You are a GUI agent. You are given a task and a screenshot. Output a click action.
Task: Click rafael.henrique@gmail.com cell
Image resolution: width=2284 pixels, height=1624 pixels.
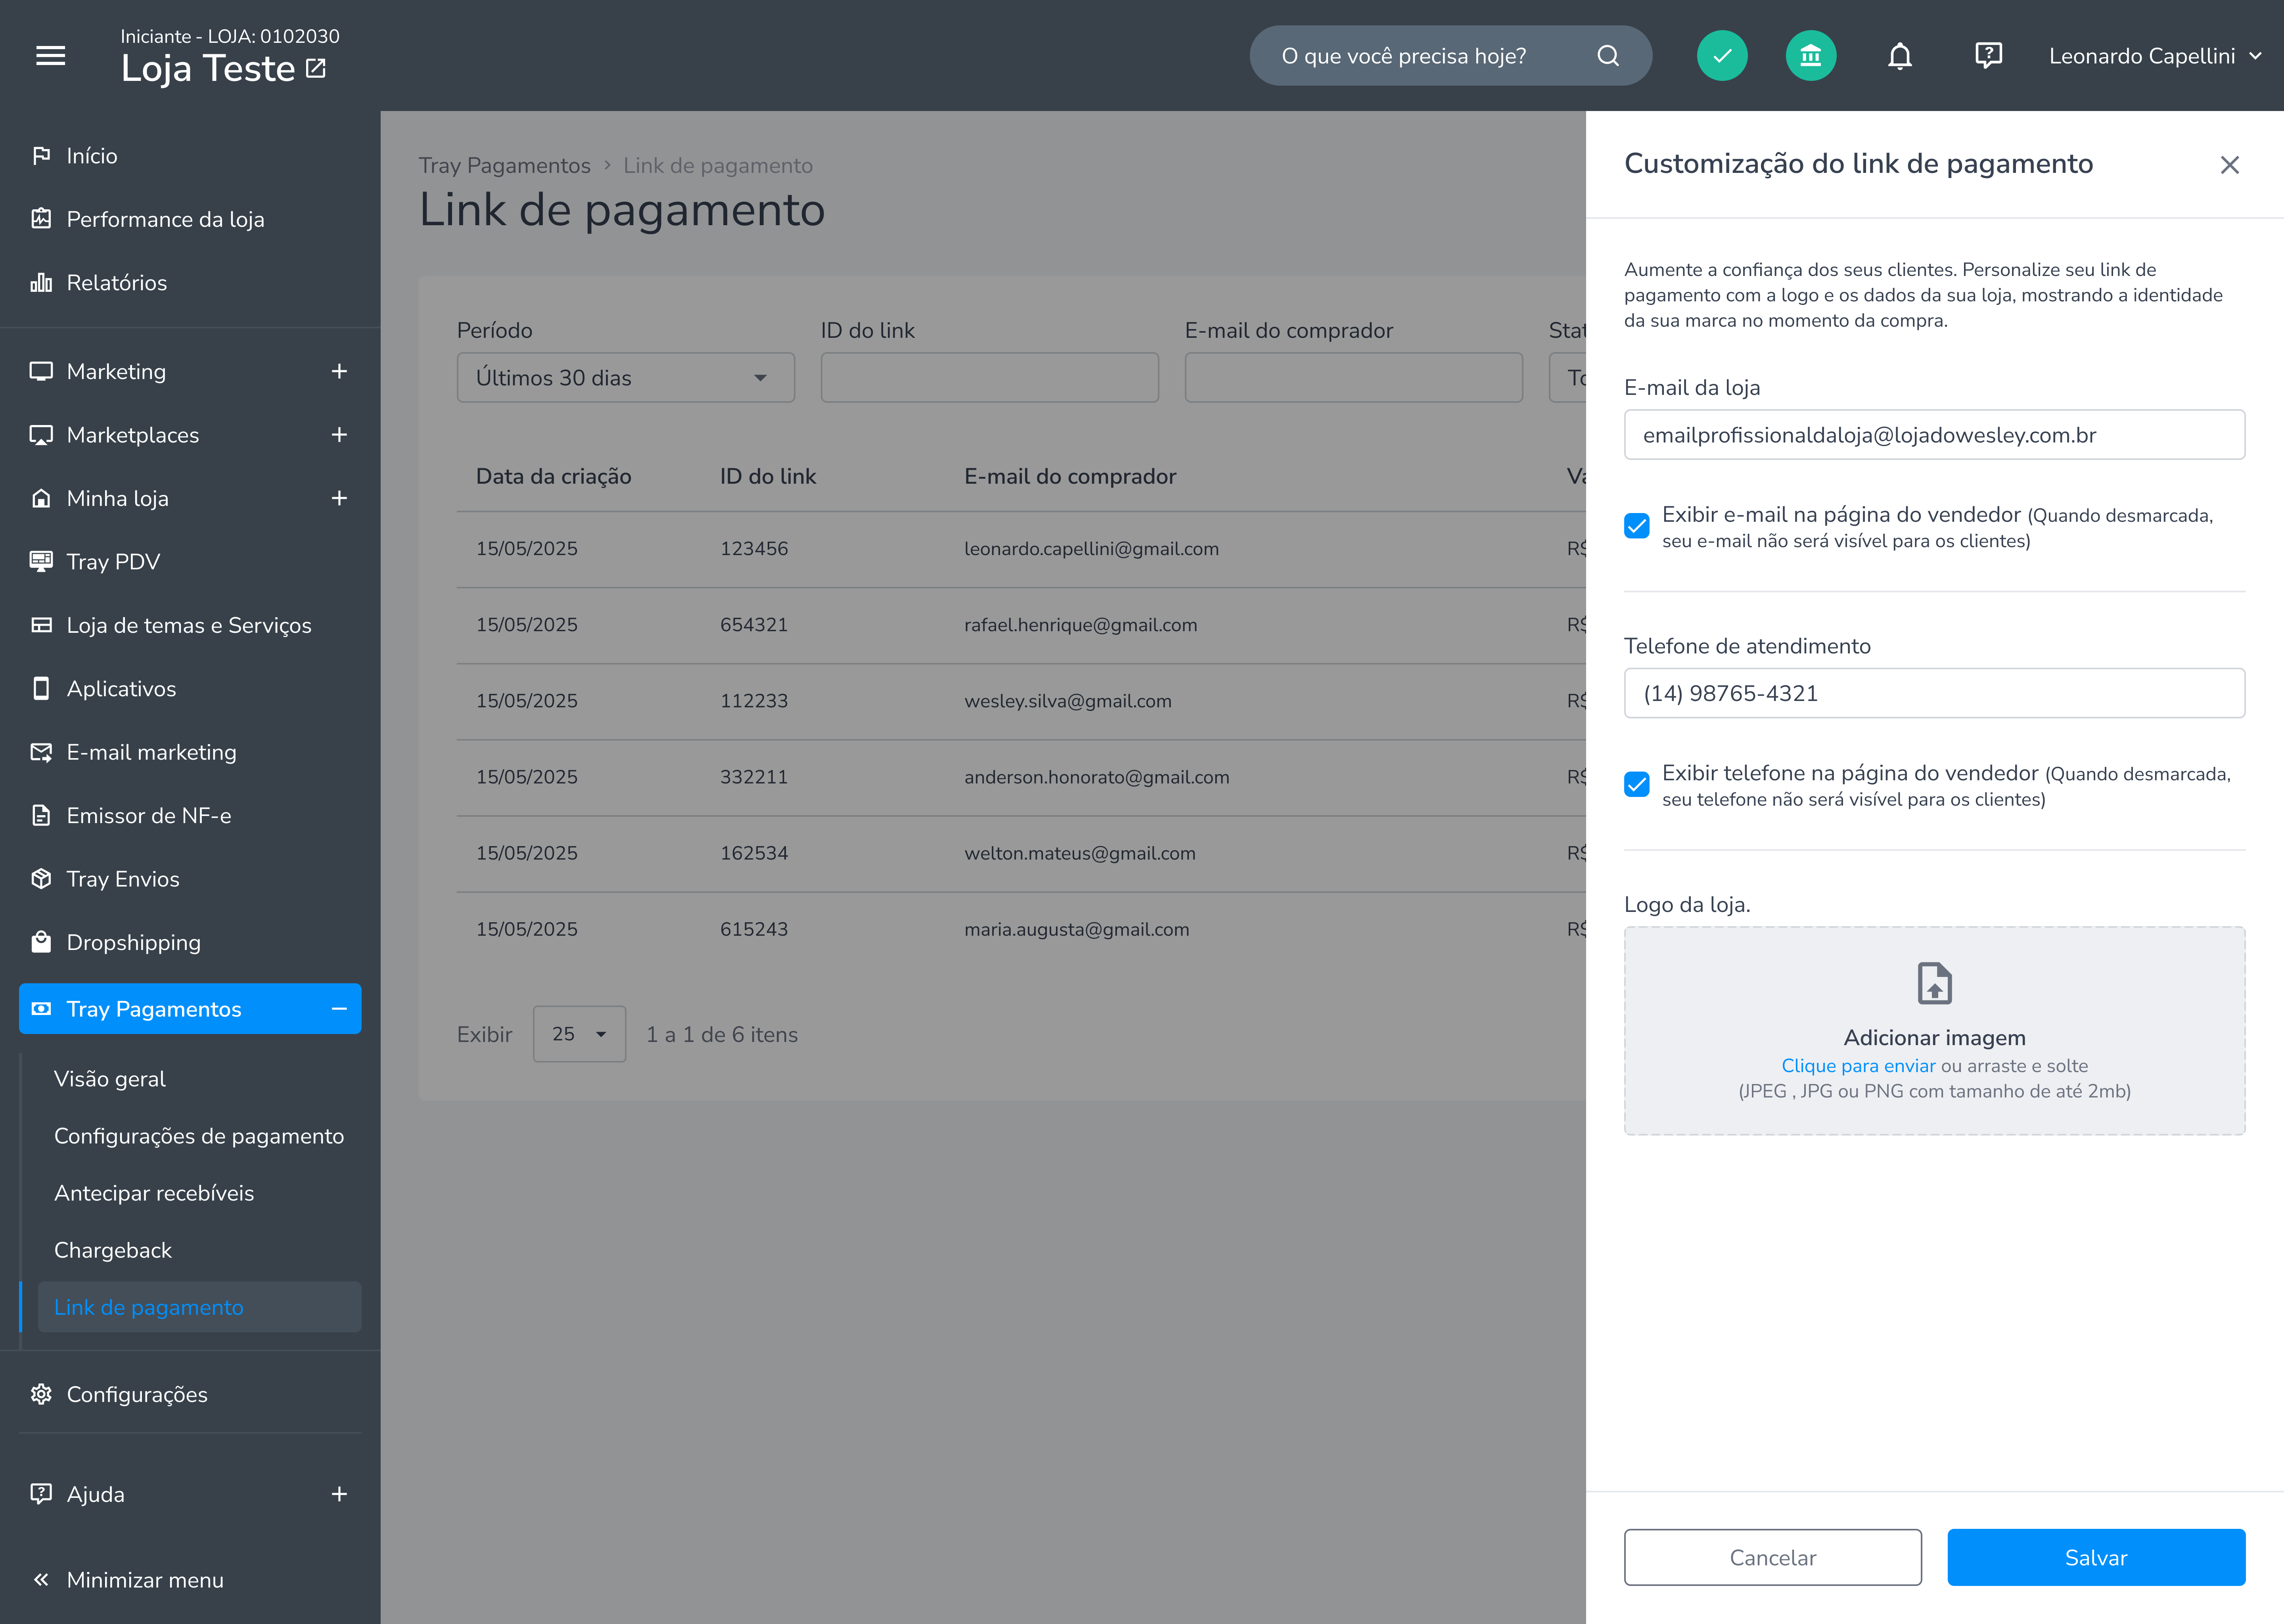point(1080,625)
